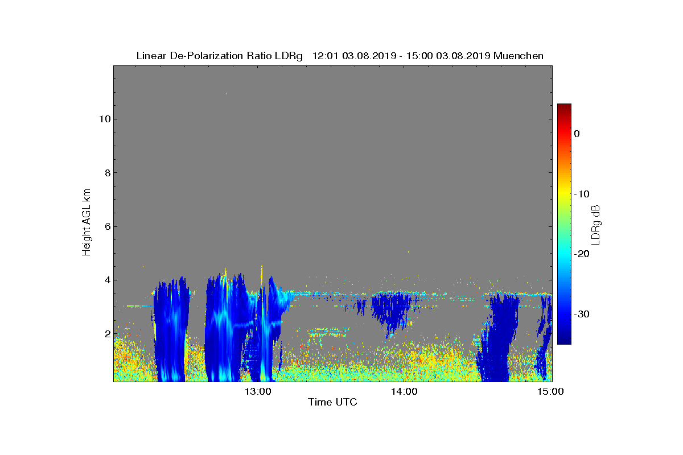Click the "LDRg dB" colorbar label
Screen dimensions: 683x455
coord(595,224)
